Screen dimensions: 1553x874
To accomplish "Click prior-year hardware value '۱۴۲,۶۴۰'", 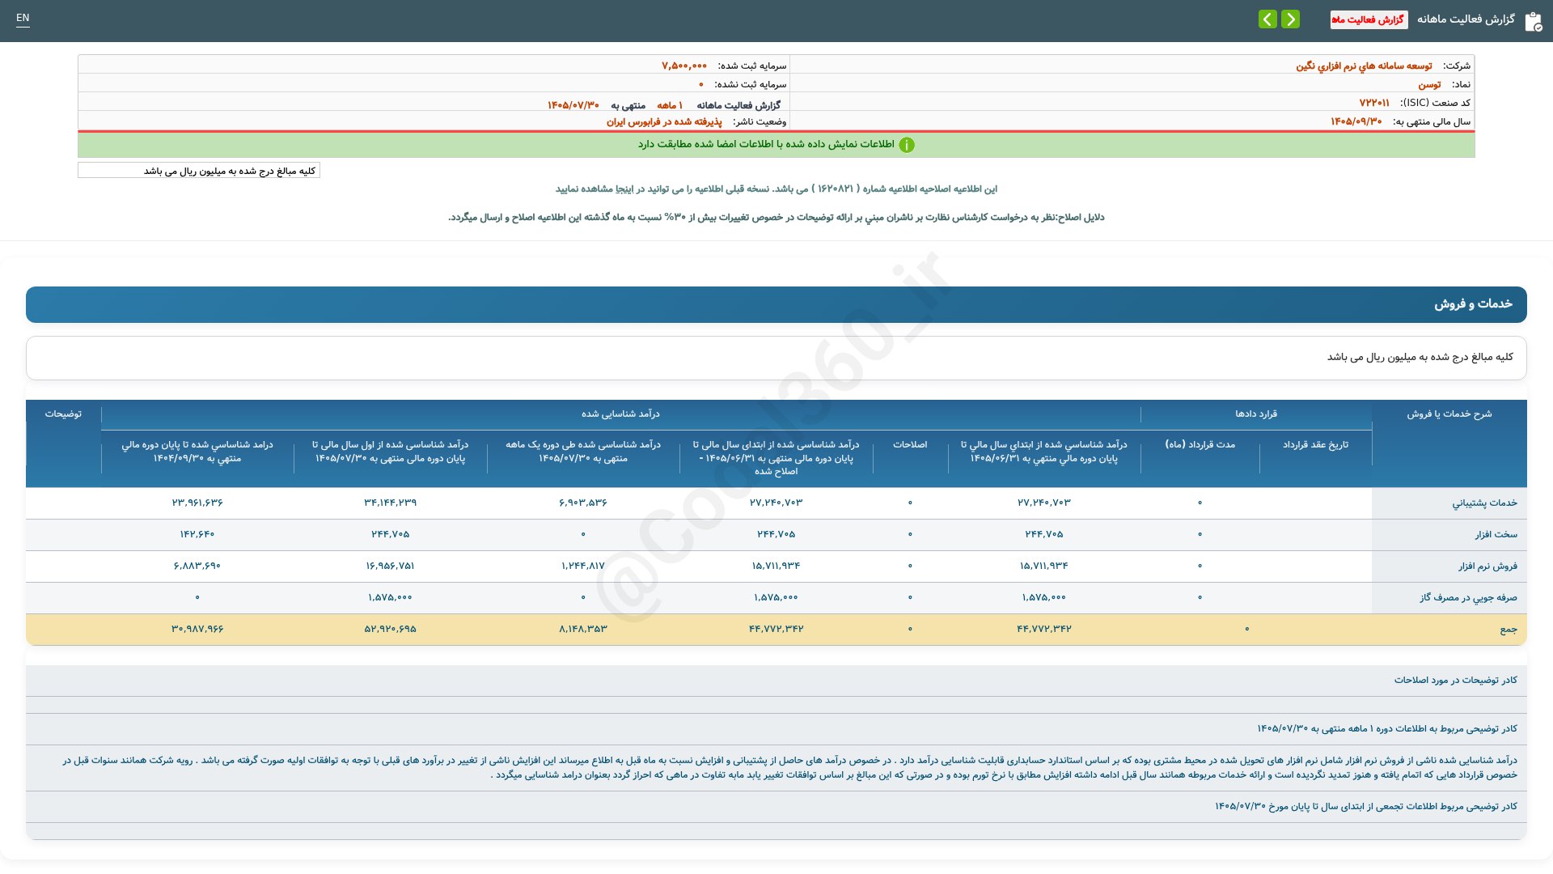I will click(197, 534).
